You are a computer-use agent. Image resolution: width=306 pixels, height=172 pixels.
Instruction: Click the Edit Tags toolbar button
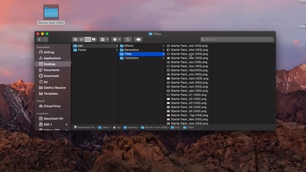(138, 40)
